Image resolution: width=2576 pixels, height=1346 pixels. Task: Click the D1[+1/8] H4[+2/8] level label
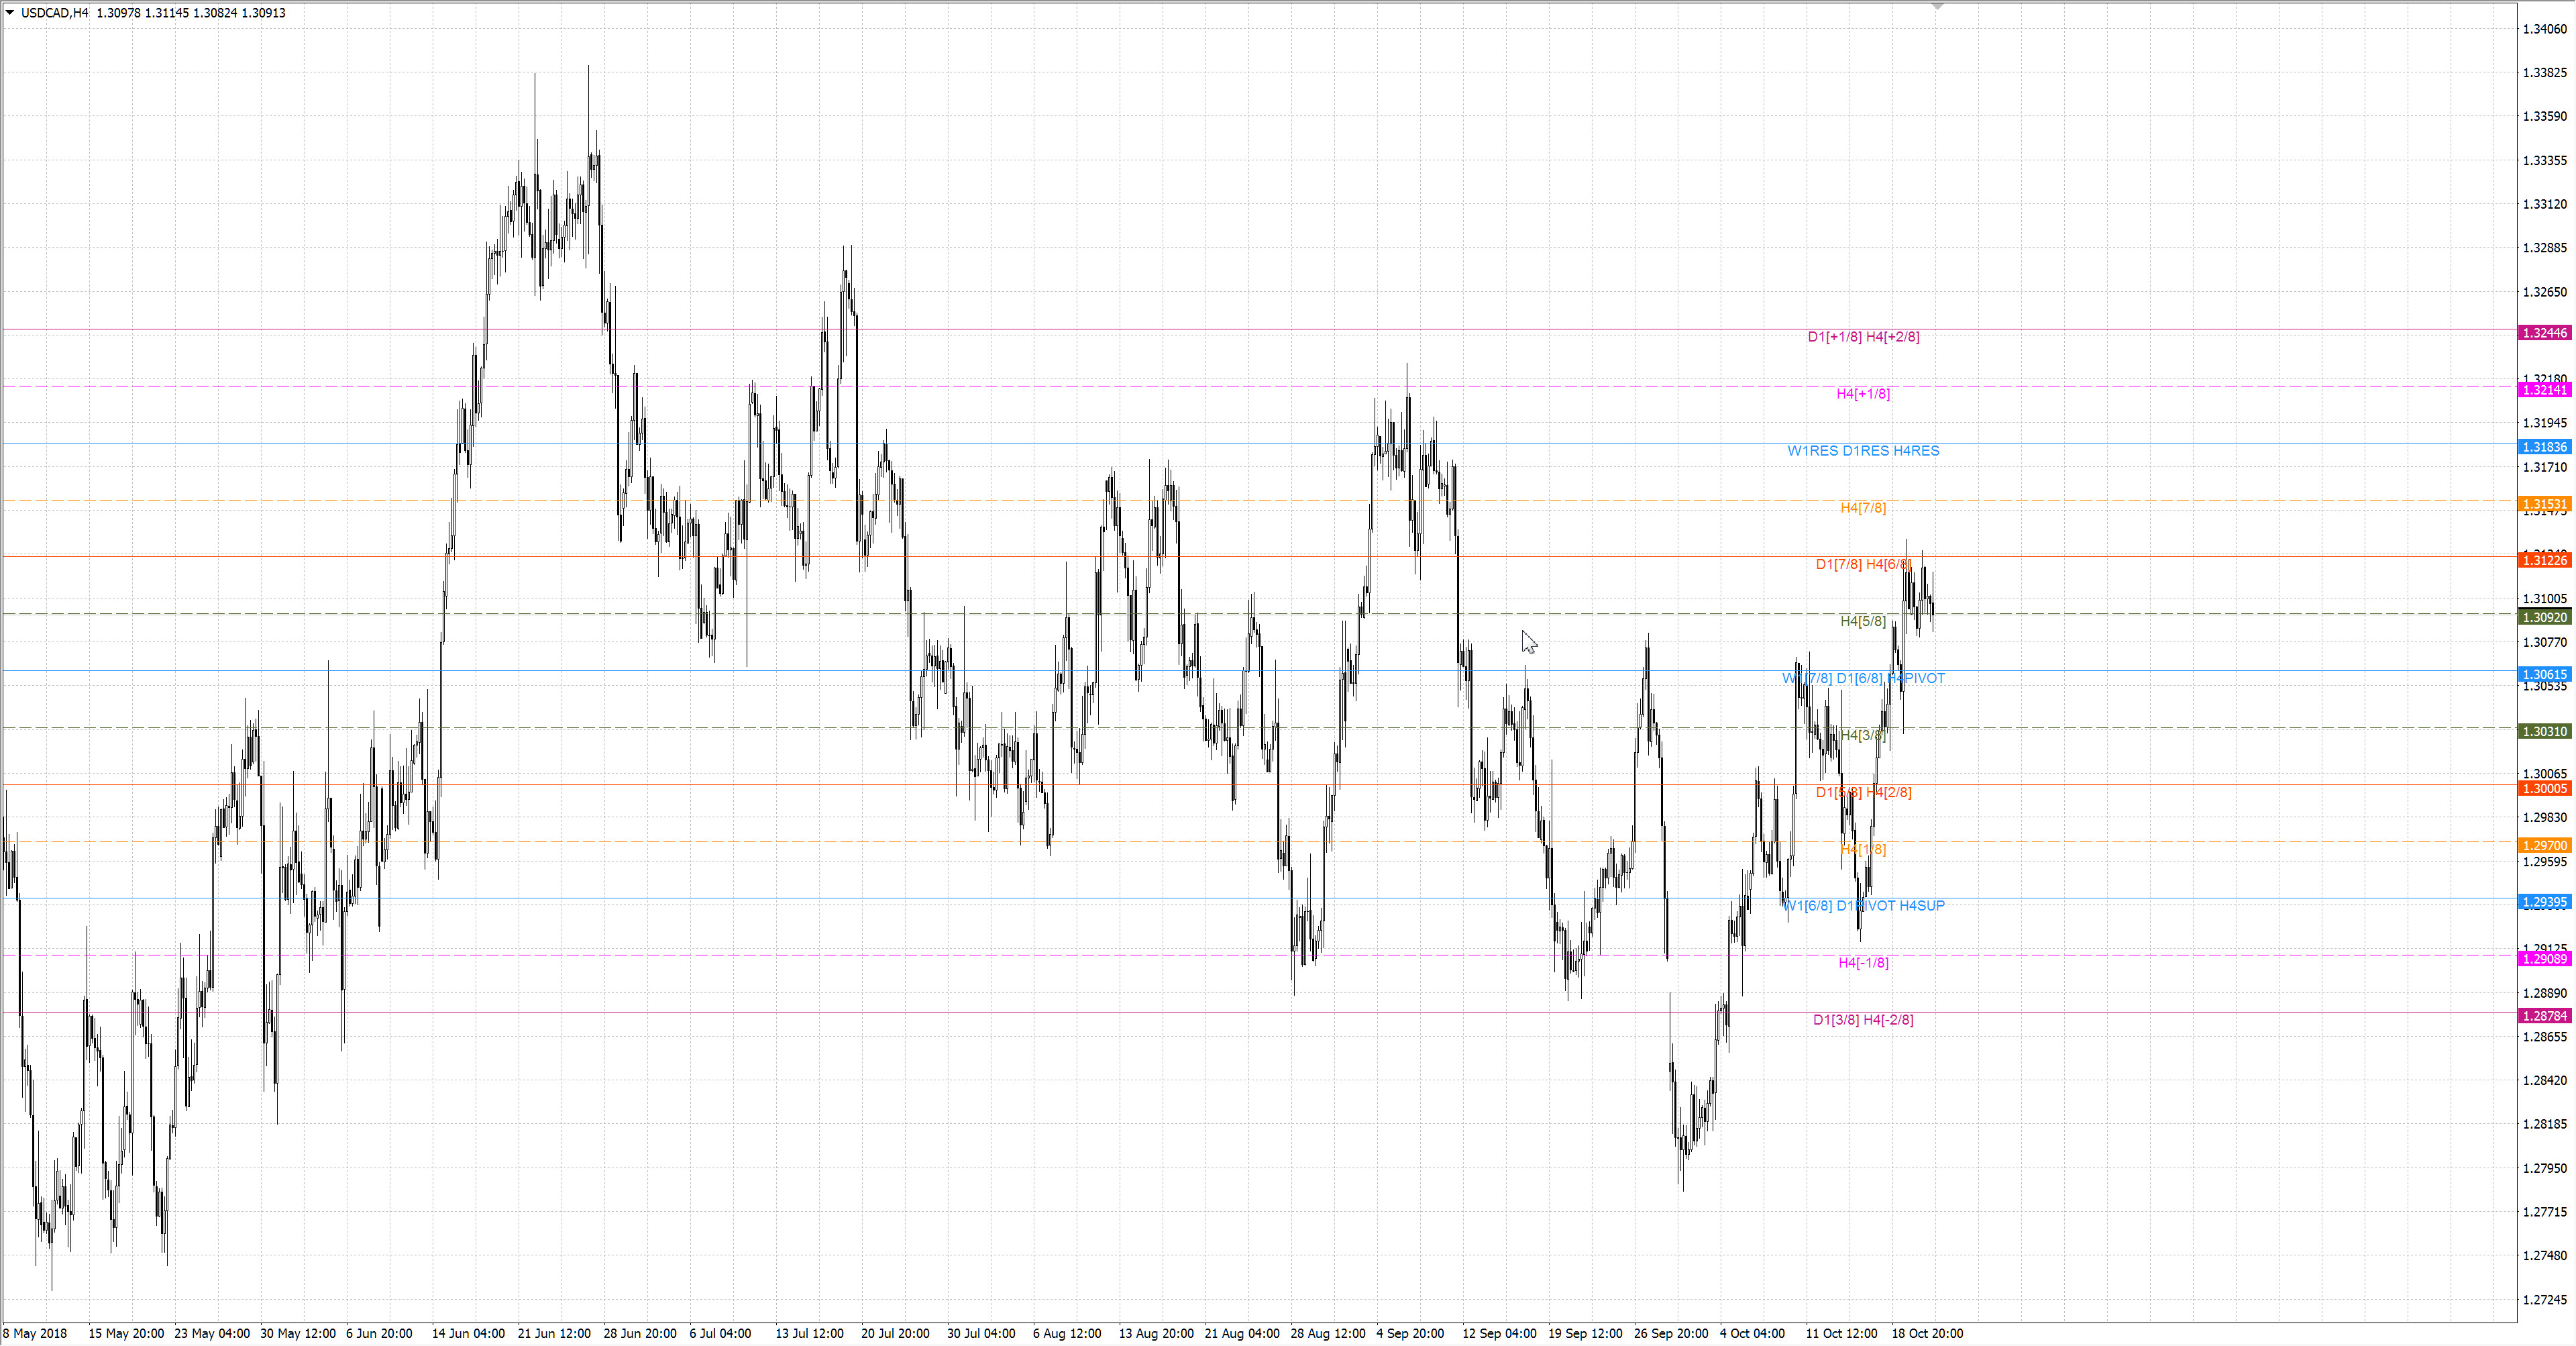tap(1863, 337)
